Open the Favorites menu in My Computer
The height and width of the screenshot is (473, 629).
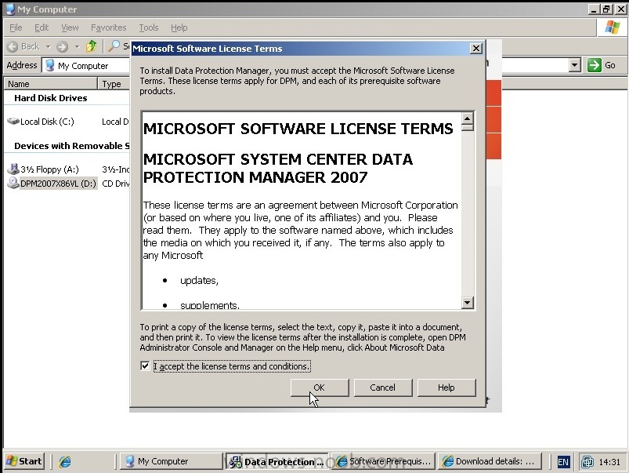coord(108,27)
